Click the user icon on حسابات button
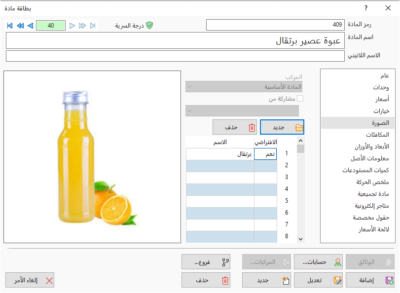 (x=338, y=262)
